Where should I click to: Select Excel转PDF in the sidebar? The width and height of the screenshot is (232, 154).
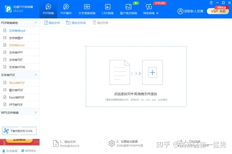tap(20, 97)
